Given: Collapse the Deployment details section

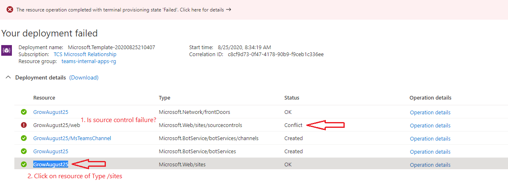Looking at the screenshot, I should coord(8,77).
